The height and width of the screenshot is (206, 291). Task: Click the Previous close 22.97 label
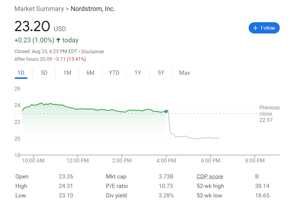(x=269, y=114)
